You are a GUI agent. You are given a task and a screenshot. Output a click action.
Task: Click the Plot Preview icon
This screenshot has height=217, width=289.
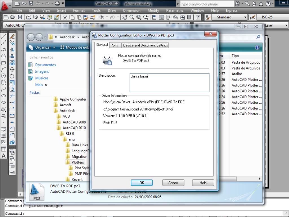[x=35, y=17]
